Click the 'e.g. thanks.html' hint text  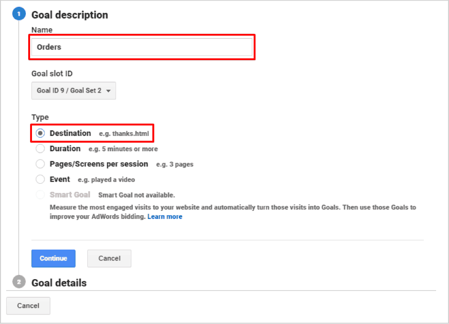tap(124, 134)
